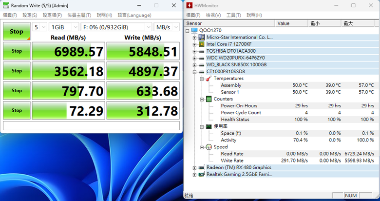Expand the TOSHIBA DT01ACA300 node
The image size is (380, 201).
pos(194,51)
